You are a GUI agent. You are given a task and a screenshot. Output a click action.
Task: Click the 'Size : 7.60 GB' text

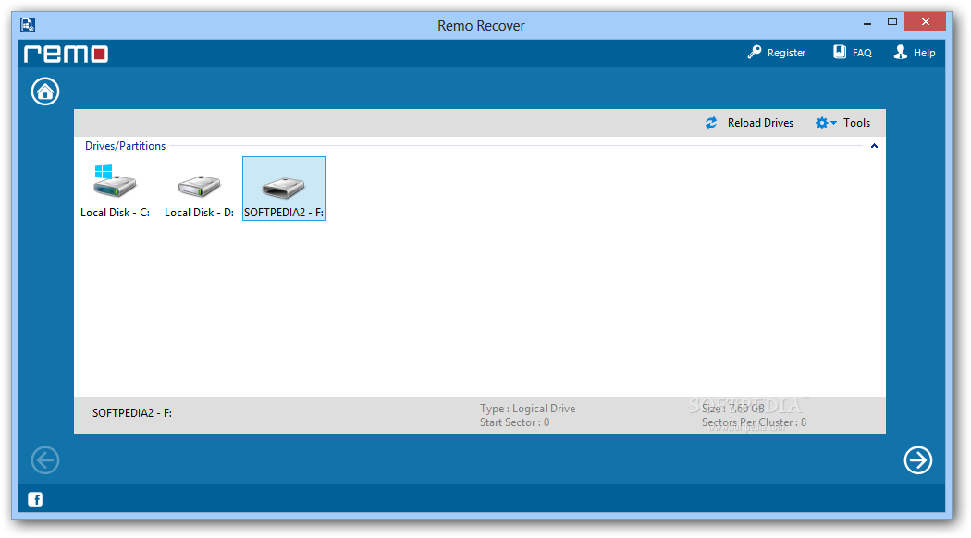733,409
